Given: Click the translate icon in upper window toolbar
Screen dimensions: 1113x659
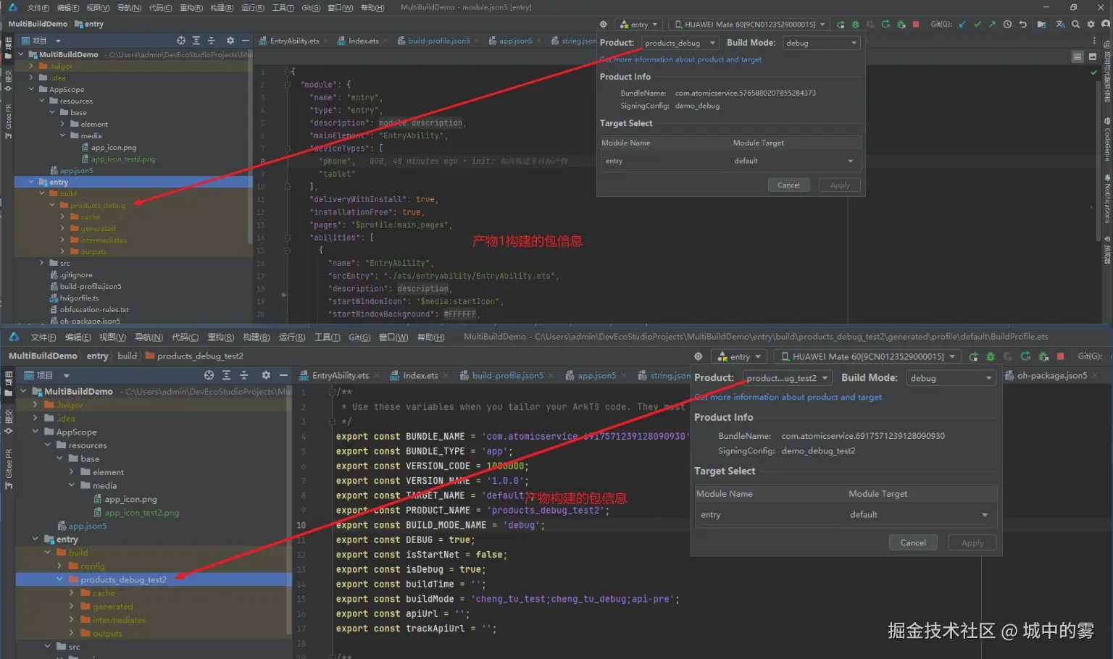Looking at the screenshot, I should (1060, 24).
